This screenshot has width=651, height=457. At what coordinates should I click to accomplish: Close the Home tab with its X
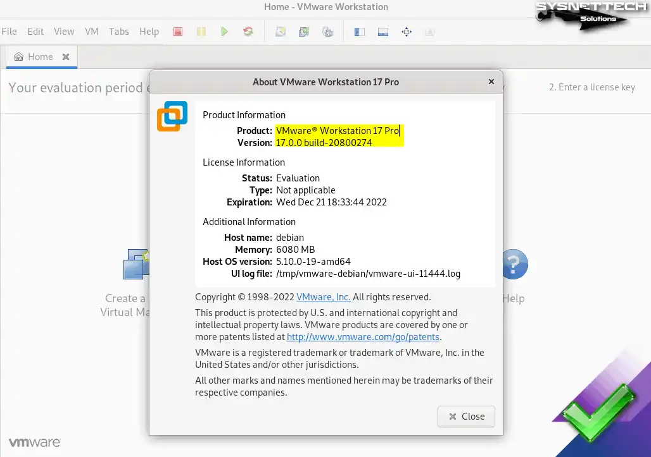[66, 57]
